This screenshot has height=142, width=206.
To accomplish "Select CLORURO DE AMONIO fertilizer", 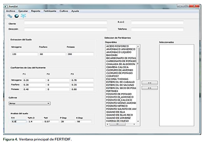I will pyautogui.click(x=120, y=70).
